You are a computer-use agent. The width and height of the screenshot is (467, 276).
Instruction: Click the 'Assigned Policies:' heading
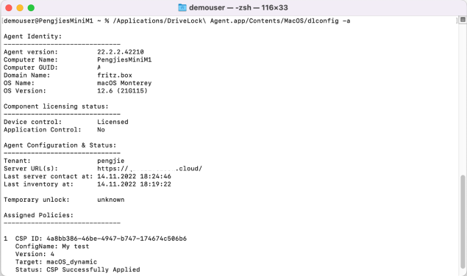[x=38, y=215]
